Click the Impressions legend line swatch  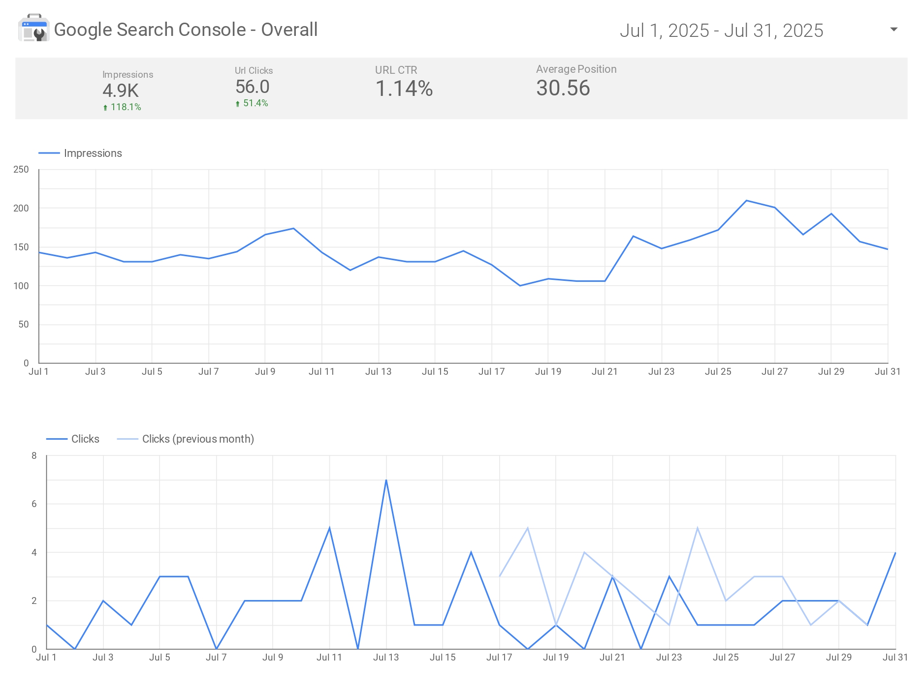click(x=49, y=153)
